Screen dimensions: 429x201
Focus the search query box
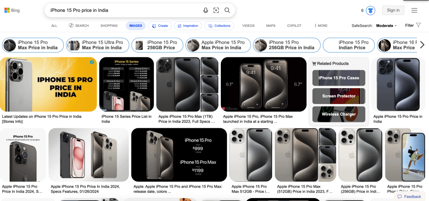pos(124,10)
